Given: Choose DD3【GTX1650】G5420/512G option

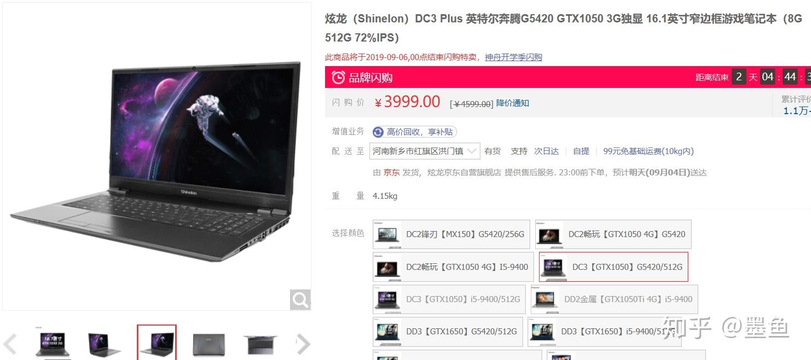Looking at the screenshot, I should 448,332.
